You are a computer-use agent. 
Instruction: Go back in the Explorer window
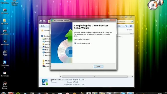coord(41,21)
